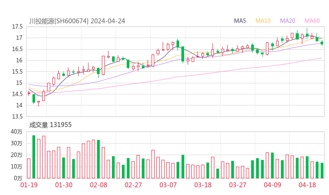Viewport: 329px width, 195px height.
Task: Select the 40万 volume axis label
Action: tap(16, 132)
